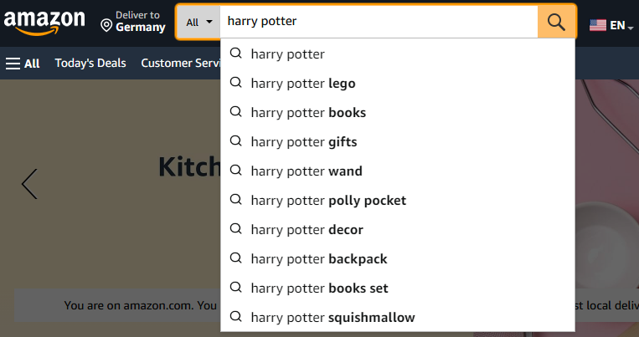This screenshot has width=639, height=337.
Task: Select harry potter books set suggestion
Action: click(x=398, y=288)
